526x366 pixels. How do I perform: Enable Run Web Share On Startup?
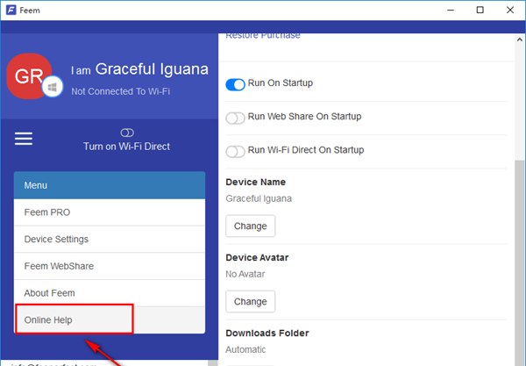coord(235,118)
